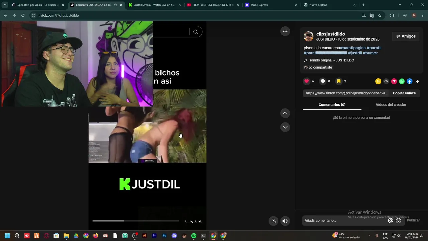Go to previous video up arrow

(285, 113)
